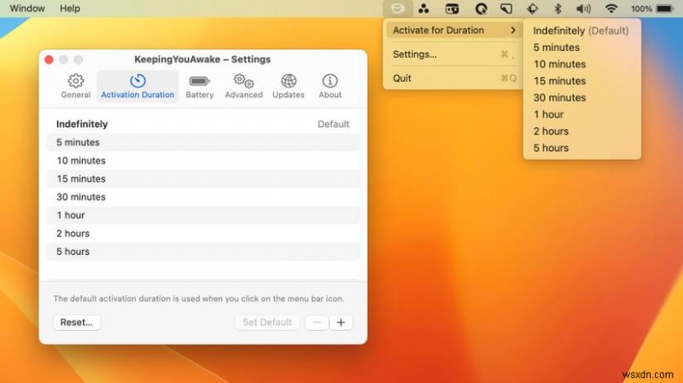Screen dimensions: 683x383
Task: Switch to the General settings tab
Action: pos(76,86)
